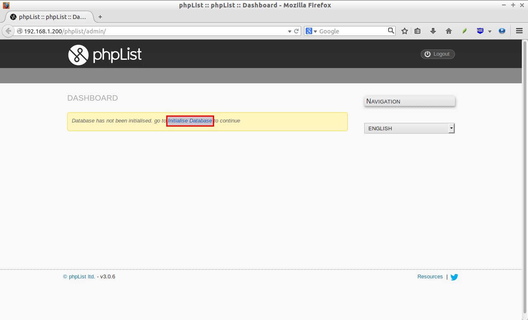The image size is (528, 320).
Task: Open the downloads arrow icon
Action: (433, 31)
